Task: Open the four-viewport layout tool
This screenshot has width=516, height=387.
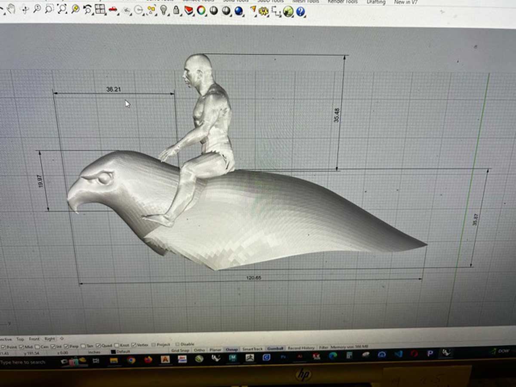Action: pyautogui.click(x=100, y=9)
